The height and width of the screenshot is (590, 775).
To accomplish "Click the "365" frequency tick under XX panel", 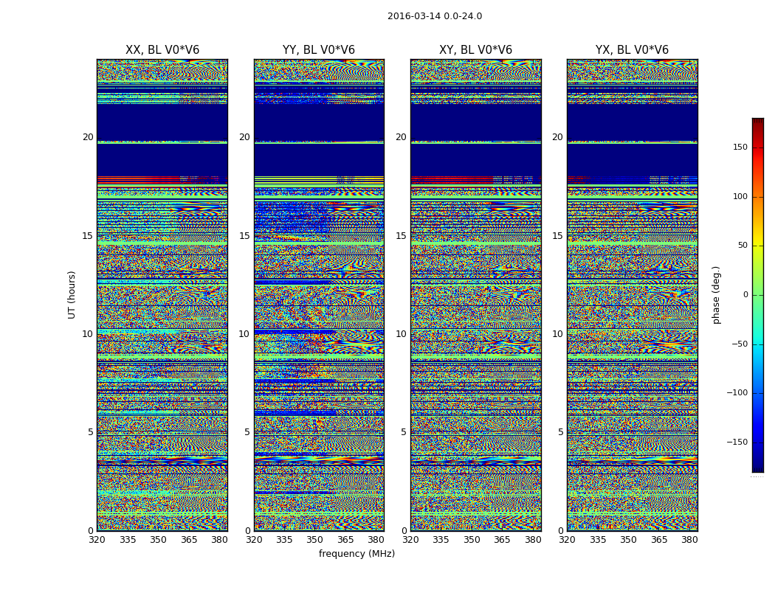I will (189, 540).
